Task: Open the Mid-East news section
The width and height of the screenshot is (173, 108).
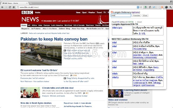Action: click(68, 25)
